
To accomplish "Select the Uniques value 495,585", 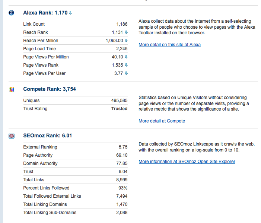I will coord(120,101).
